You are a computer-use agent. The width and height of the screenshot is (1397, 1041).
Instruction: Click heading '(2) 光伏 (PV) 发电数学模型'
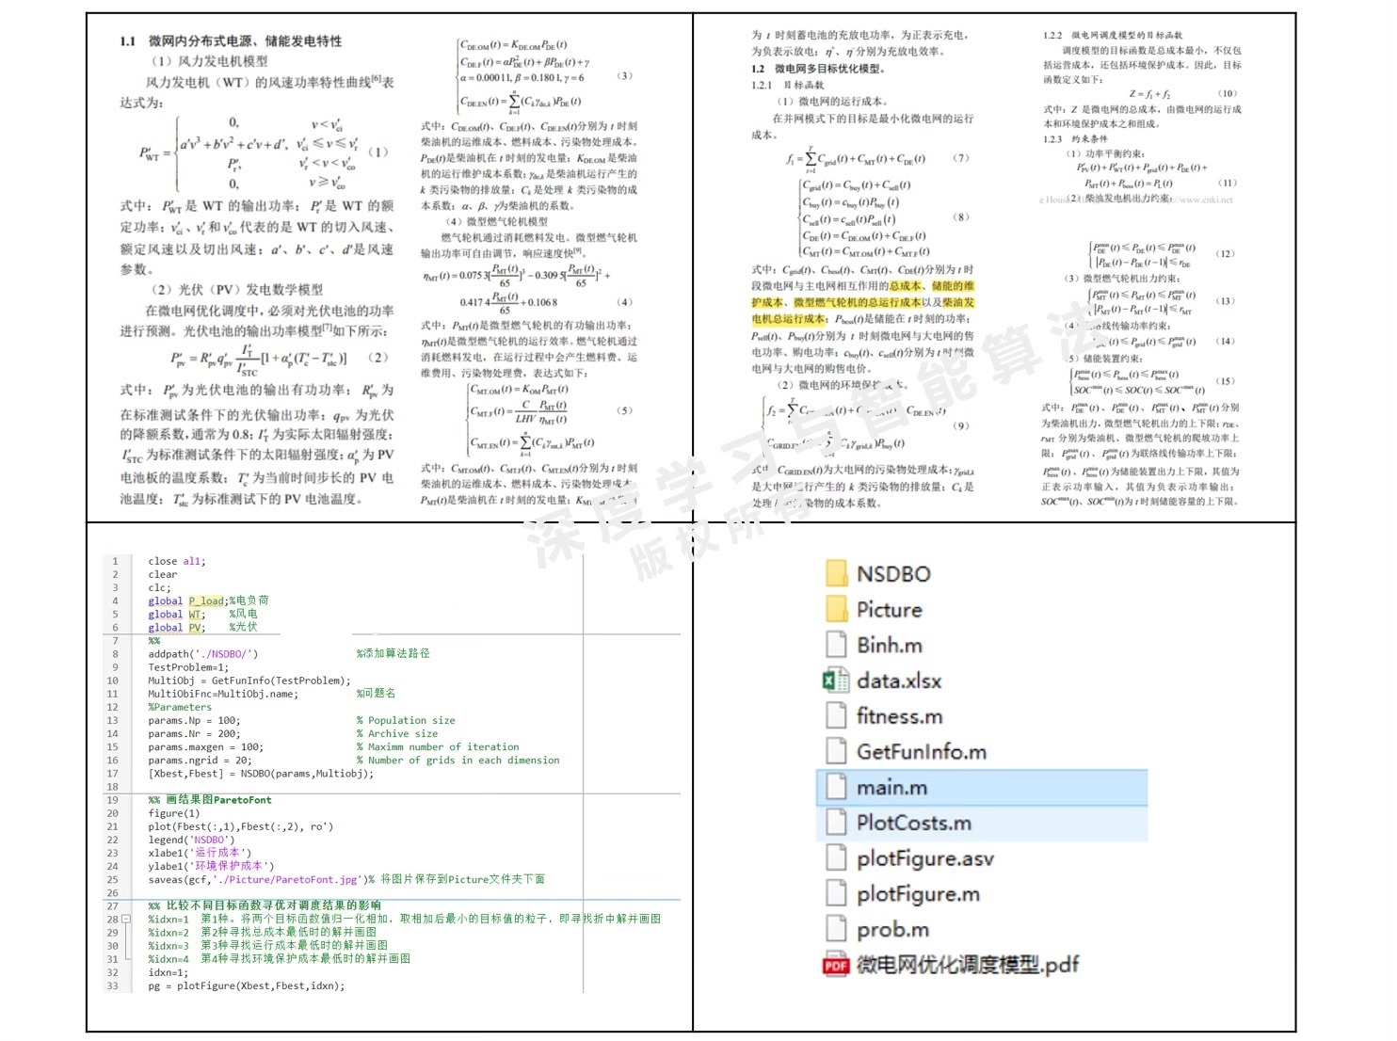[237, 289]
